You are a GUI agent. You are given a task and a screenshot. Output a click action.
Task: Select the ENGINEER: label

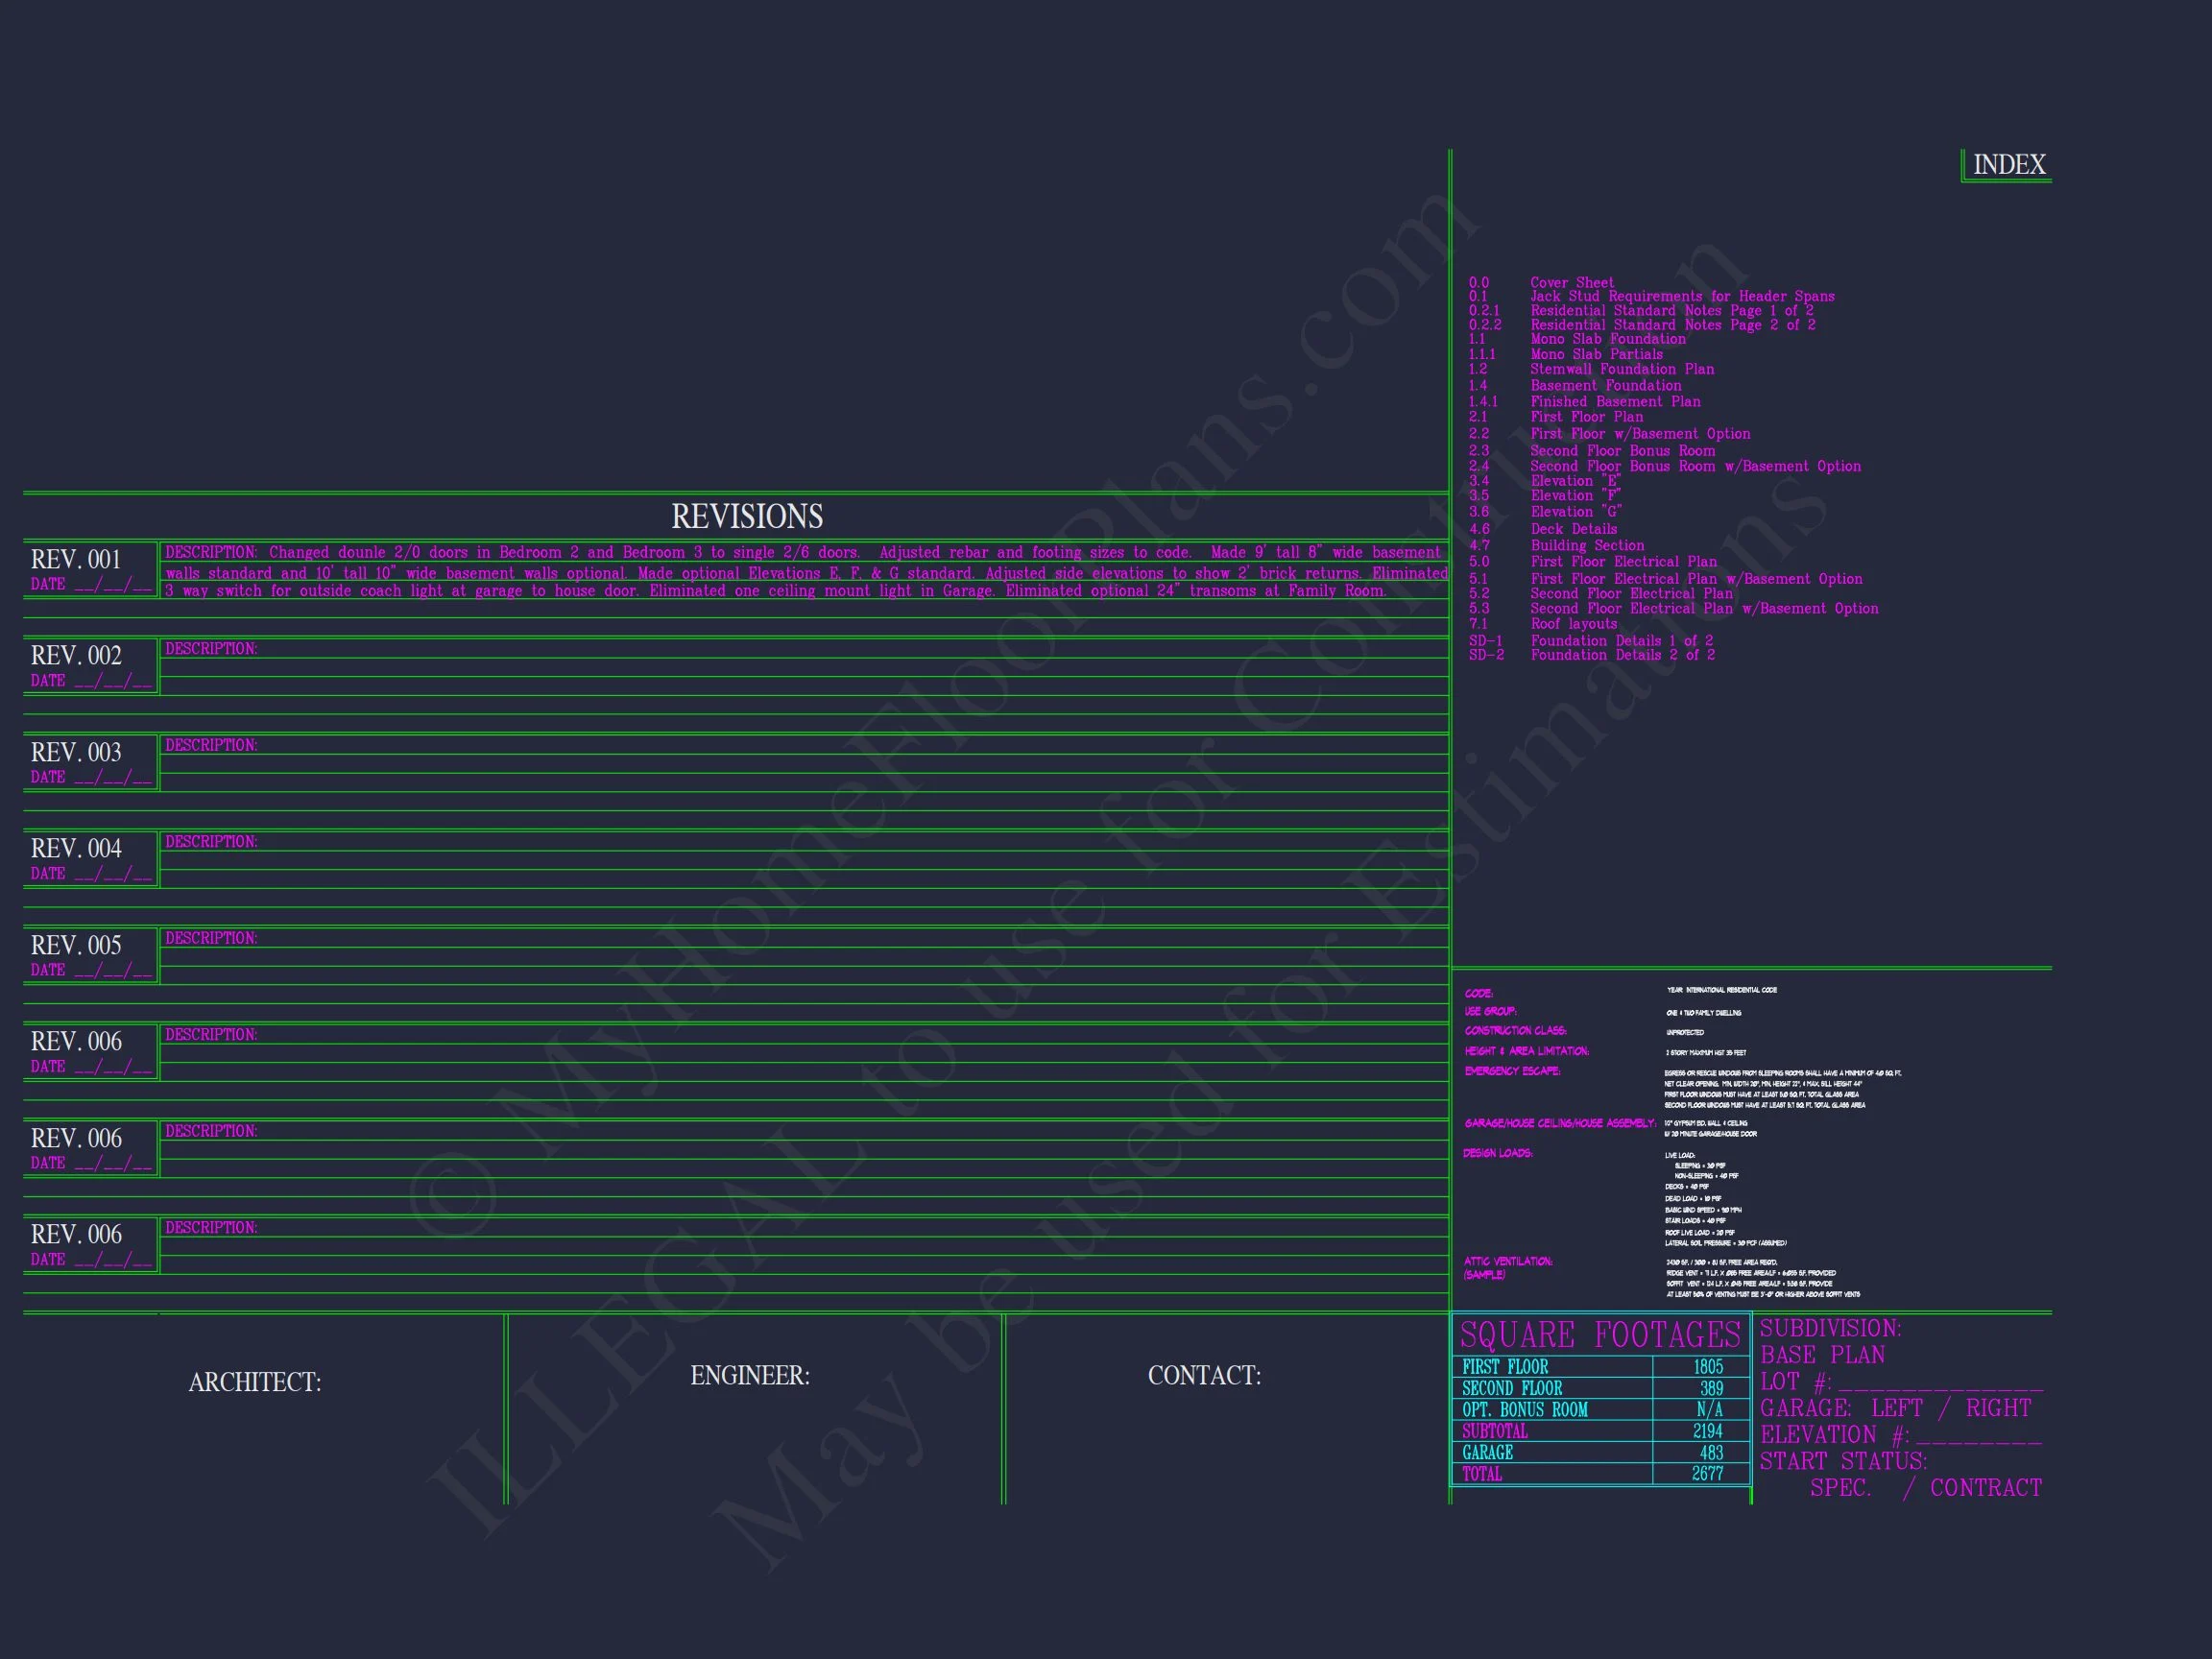(x=750, y=1376)
